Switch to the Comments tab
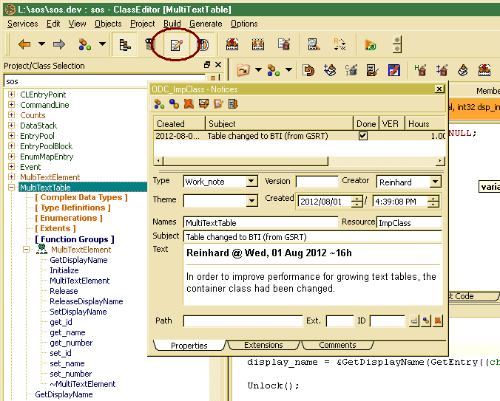Screen dimensions: 500x401 point(337,345)
